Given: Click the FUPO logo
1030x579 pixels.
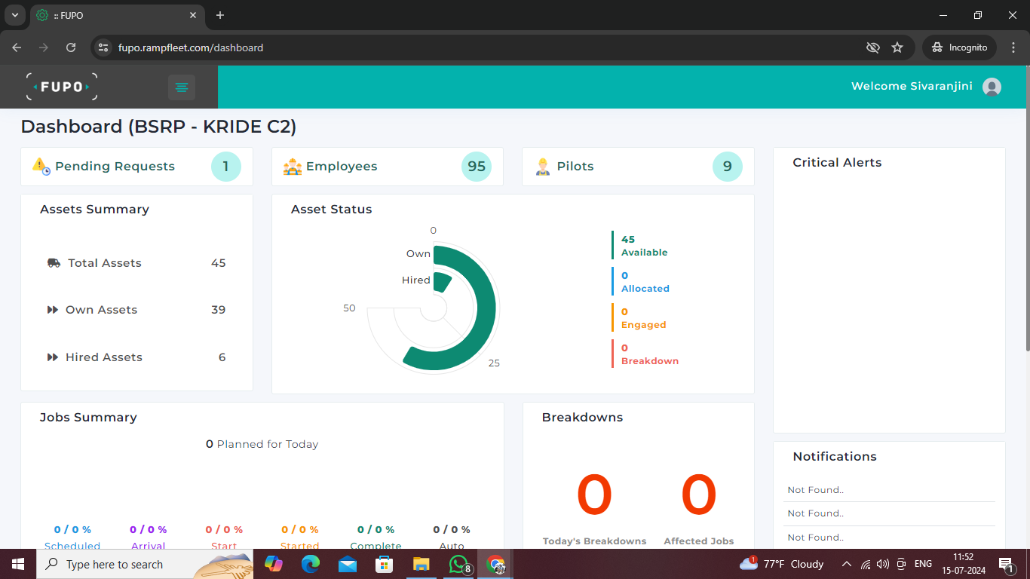Looking at the screenshot, I should 60,86.
